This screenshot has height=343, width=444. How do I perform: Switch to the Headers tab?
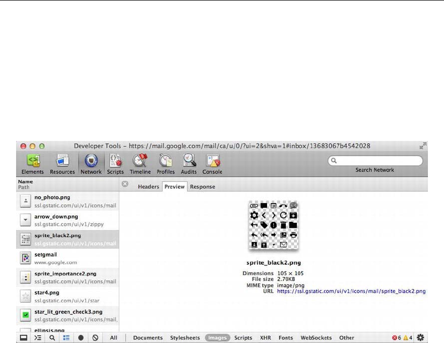point(148,187)
